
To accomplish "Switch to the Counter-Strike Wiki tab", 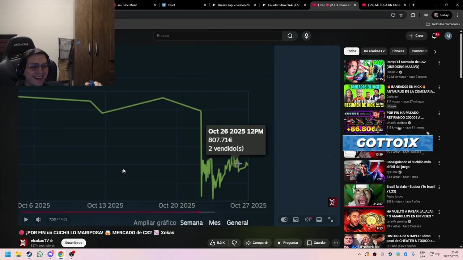I will click(284, 5).
